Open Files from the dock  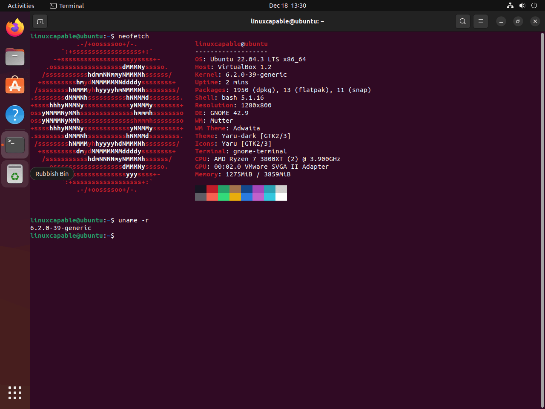tap(15, 57)
